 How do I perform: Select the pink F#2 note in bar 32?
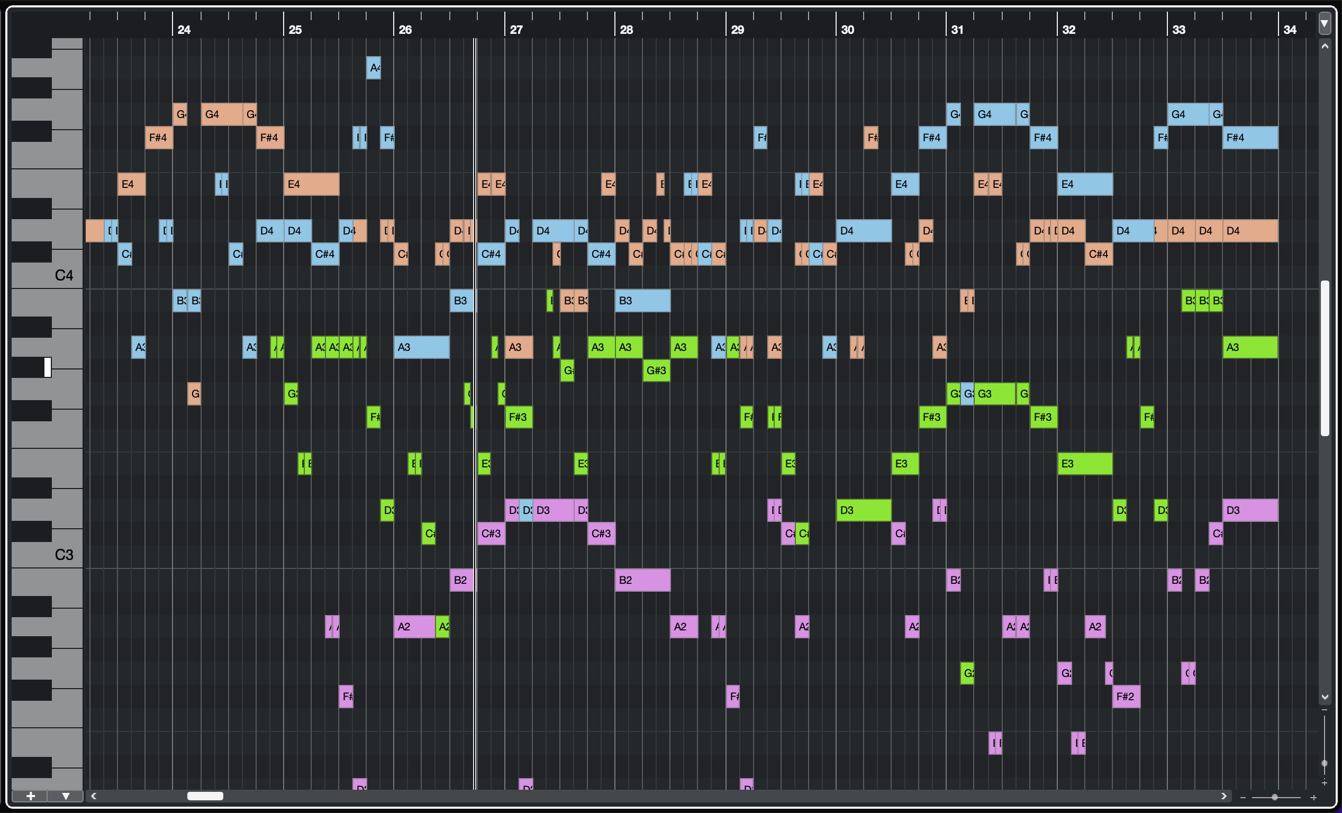(x=1126, y=697)
